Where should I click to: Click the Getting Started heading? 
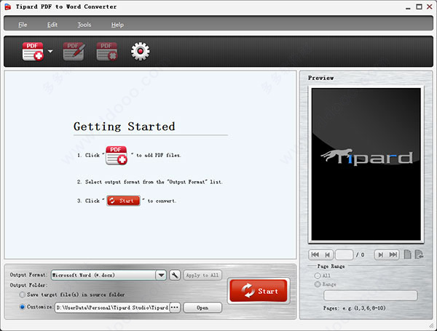click(125, 127)
